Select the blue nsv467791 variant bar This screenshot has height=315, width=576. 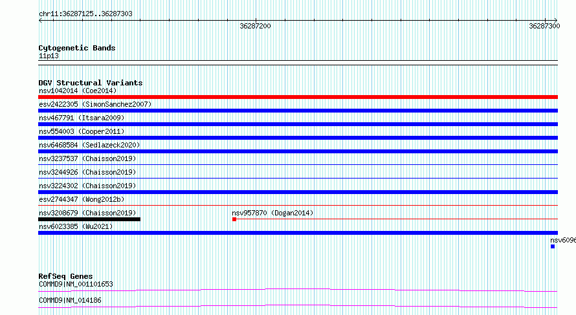coord(298,124)
